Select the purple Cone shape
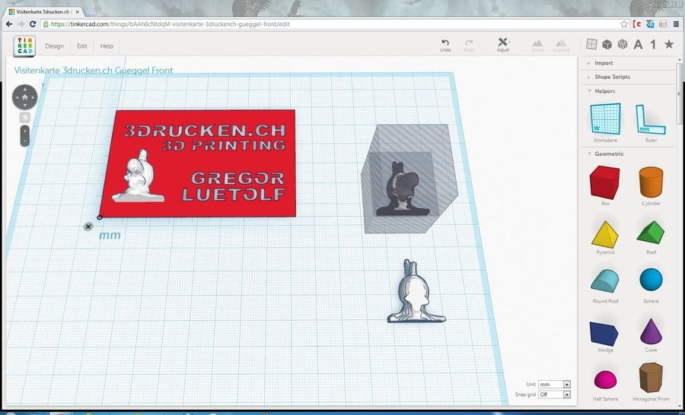685x415 pixels. click(x=651, y=334)
